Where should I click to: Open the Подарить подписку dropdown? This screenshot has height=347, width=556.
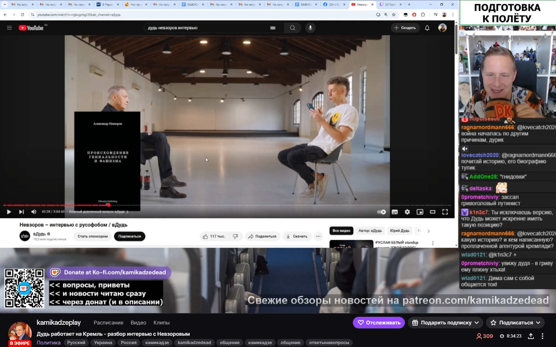[445, 323]
